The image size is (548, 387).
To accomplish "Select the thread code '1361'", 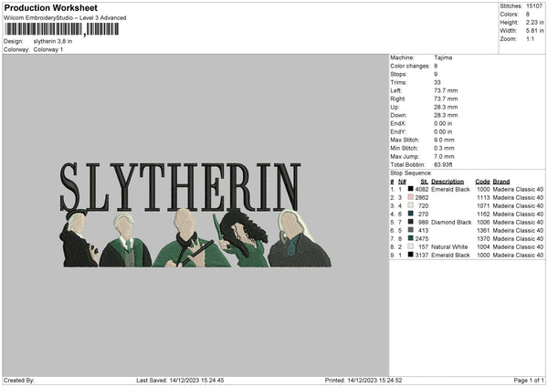I will pyautogui.click(x=483, y=231).
